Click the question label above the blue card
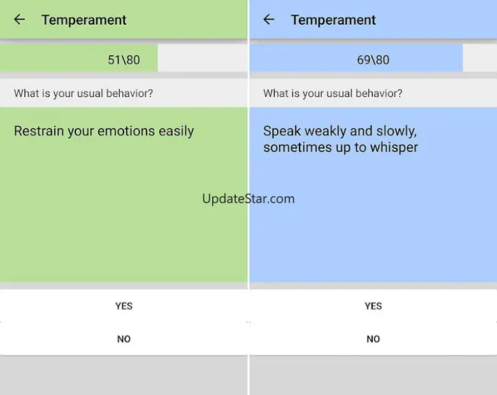This screenshot has height=395, width=497. tap(333, 94)
